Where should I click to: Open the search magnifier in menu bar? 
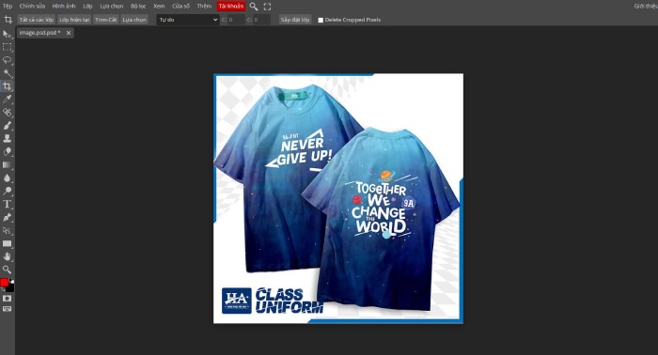254,7
